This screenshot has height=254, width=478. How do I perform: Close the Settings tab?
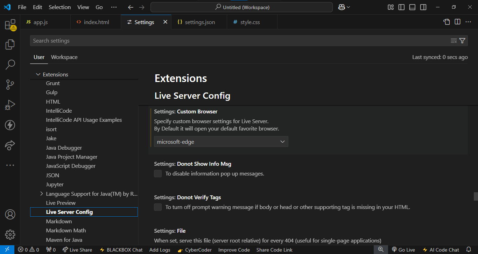coord(166,22)
